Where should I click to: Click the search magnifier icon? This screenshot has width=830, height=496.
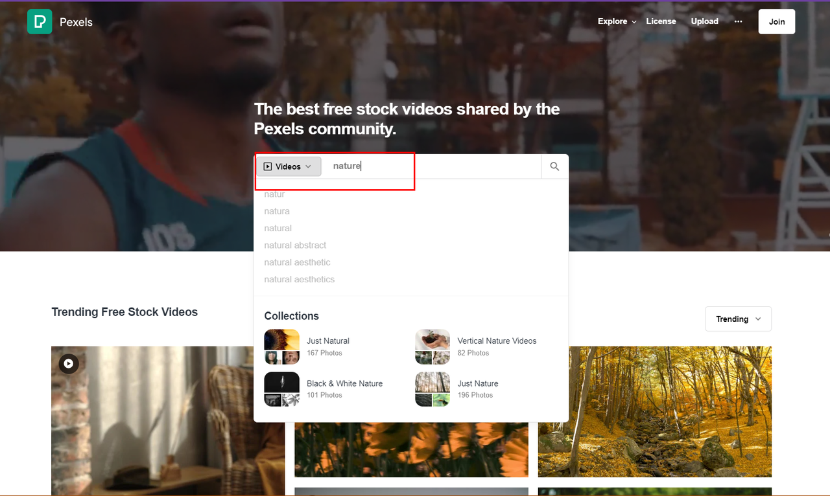554,166
